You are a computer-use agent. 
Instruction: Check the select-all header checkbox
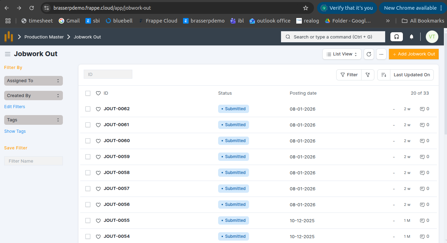[88, 93]
